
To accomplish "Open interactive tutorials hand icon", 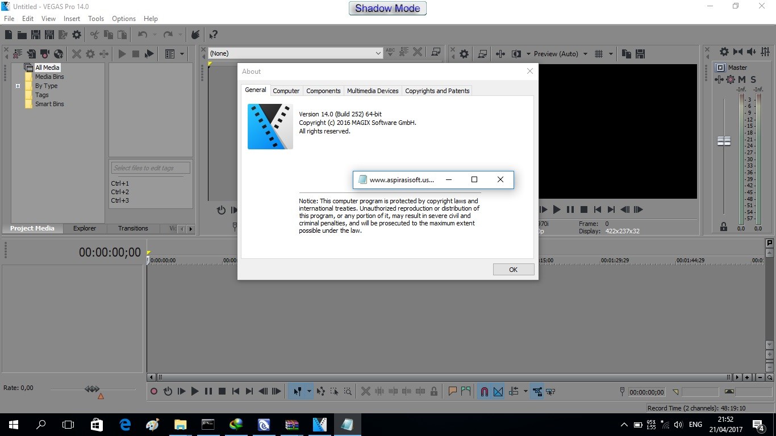I will (195, 35).
